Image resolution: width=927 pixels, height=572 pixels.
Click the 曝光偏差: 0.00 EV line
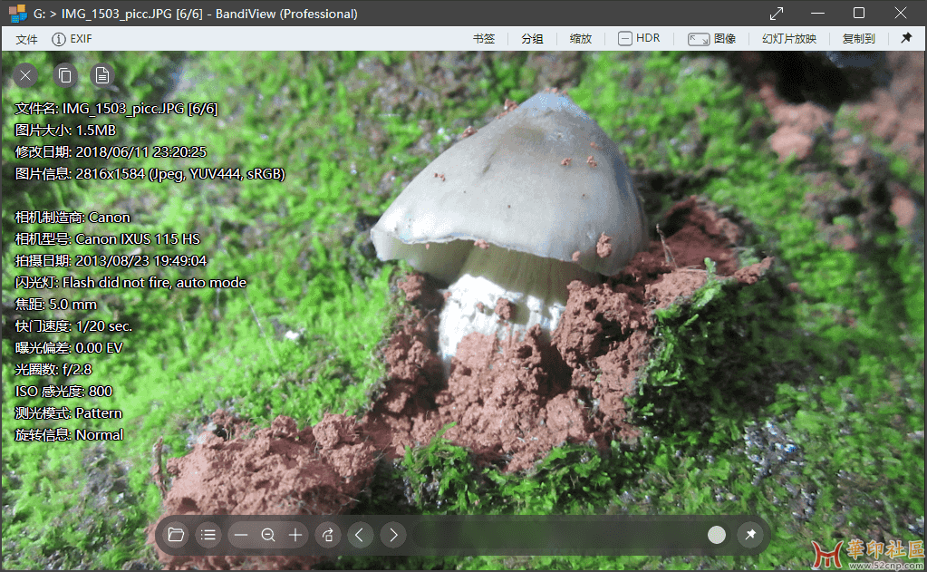click(69, 348)
